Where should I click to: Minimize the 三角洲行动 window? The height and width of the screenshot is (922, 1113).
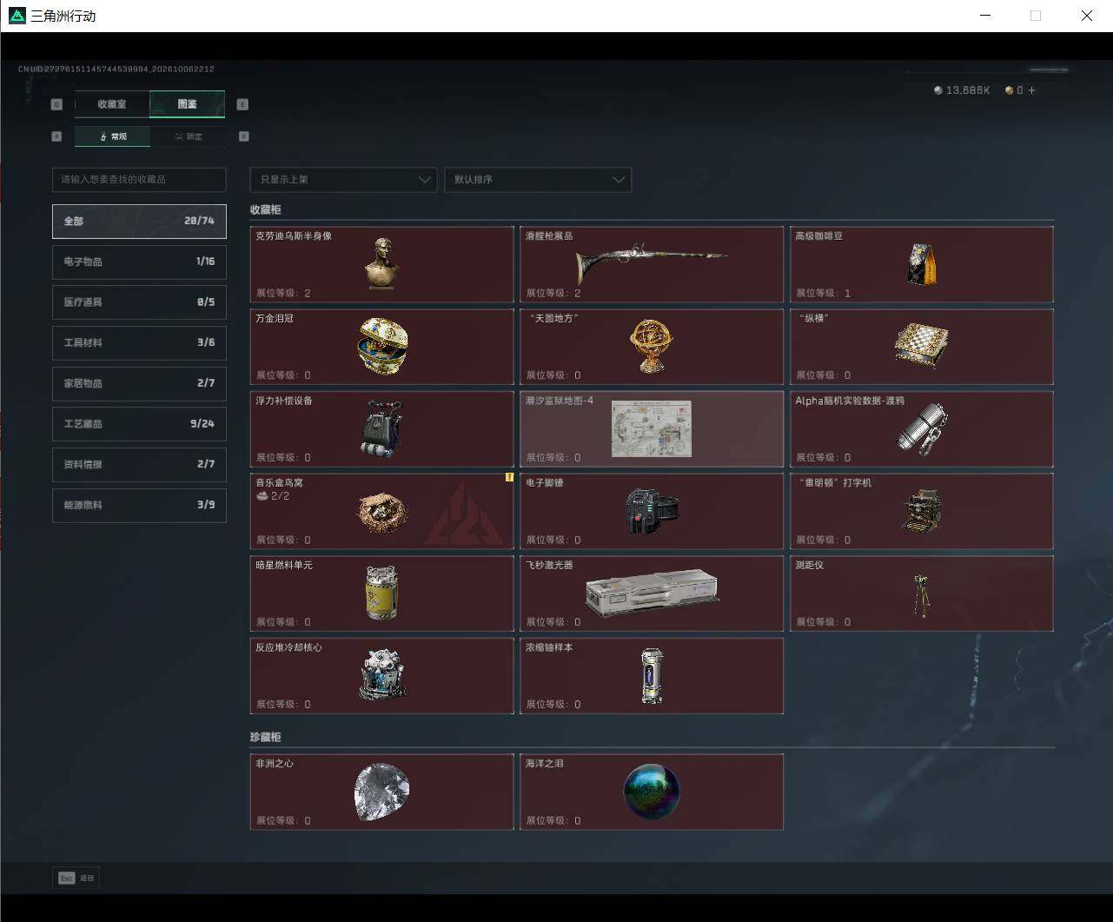[985, 16]
